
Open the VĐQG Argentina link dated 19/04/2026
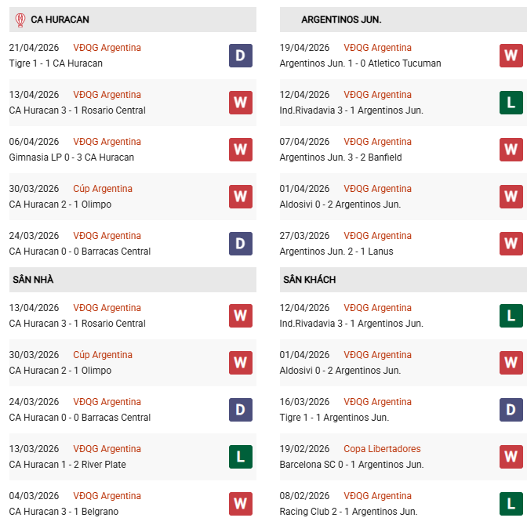(x=377, y=48)
